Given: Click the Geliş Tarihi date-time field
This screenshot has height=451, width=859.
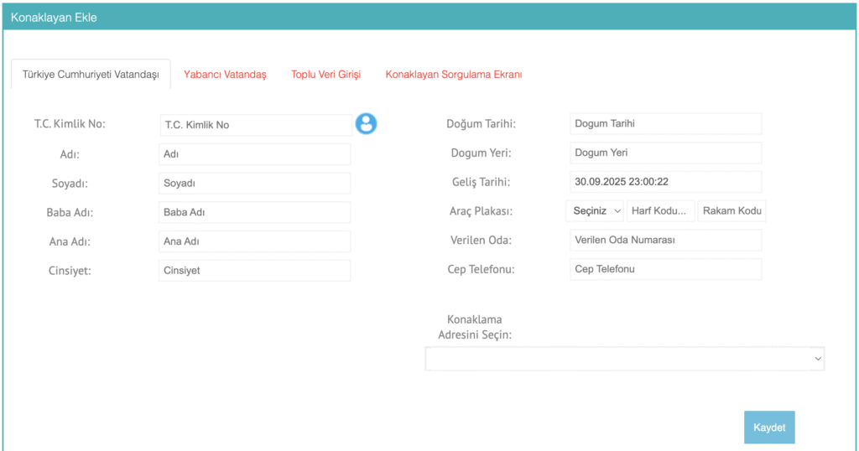Looking at the screenshot, I should 665,182.
